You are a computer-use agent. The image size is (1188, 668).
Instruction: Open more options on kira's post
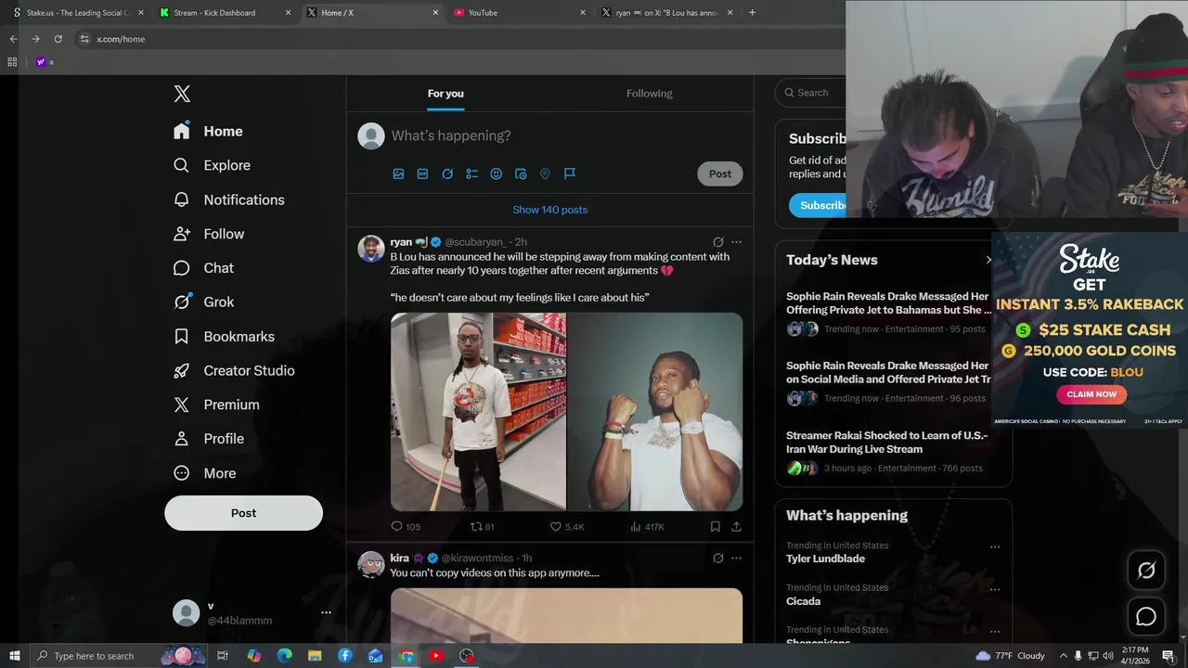[736, 559]
